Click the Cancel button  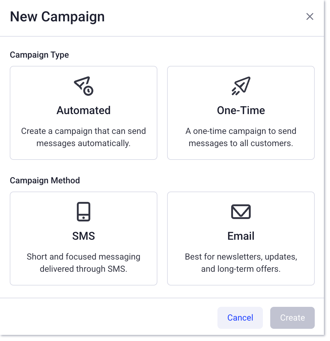coord(240,318)
